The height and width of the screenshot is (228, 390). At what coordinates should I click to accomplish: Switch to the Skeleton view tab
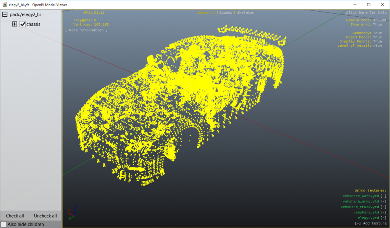click(x=245, y=13)
